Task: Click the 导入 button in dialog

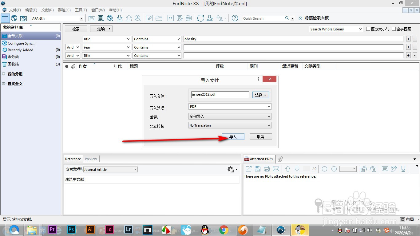Action: coord(233,137)
